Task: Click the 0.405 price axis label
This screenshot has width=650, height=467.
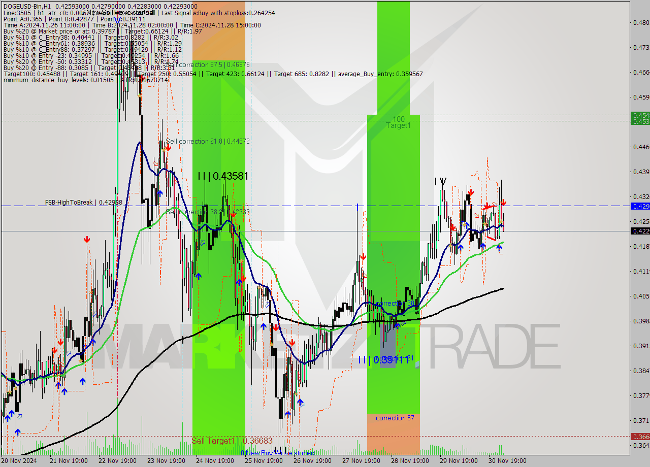Action: (640, 296)
